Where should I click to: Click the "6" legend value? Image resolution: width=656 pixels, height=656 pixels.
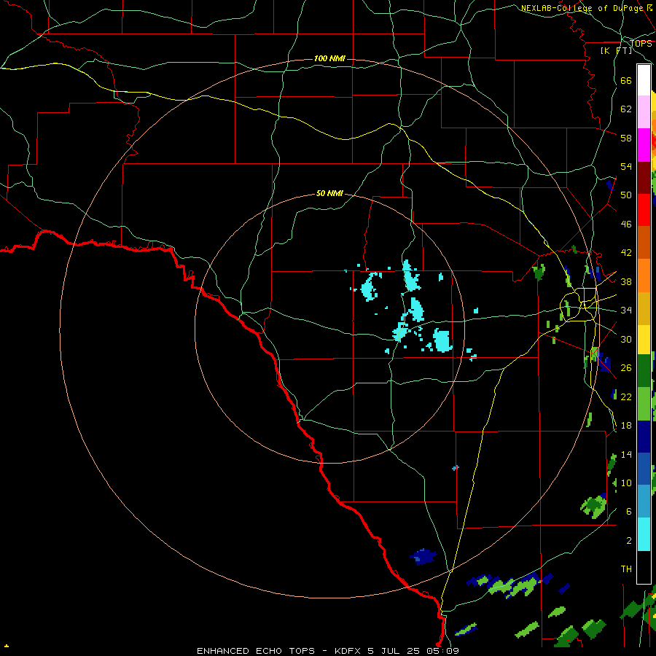coord(629,512)
